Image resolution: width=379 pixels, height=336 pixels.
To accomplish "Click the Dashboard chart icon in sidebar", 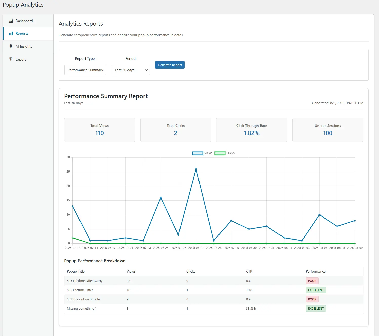I will point(11,21).
